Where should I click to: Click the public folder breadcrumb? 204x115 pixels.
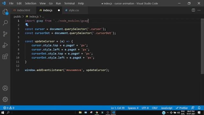[x=18, y=16]
